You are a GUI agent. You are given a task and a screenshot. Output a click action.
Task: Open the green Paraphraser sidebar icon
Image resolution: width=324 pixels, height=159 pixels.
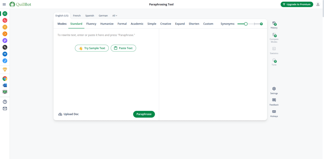coord(5,14)
